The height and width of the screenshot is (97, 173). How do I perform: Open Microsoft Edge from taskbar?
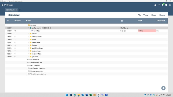(x=75, y=95)
